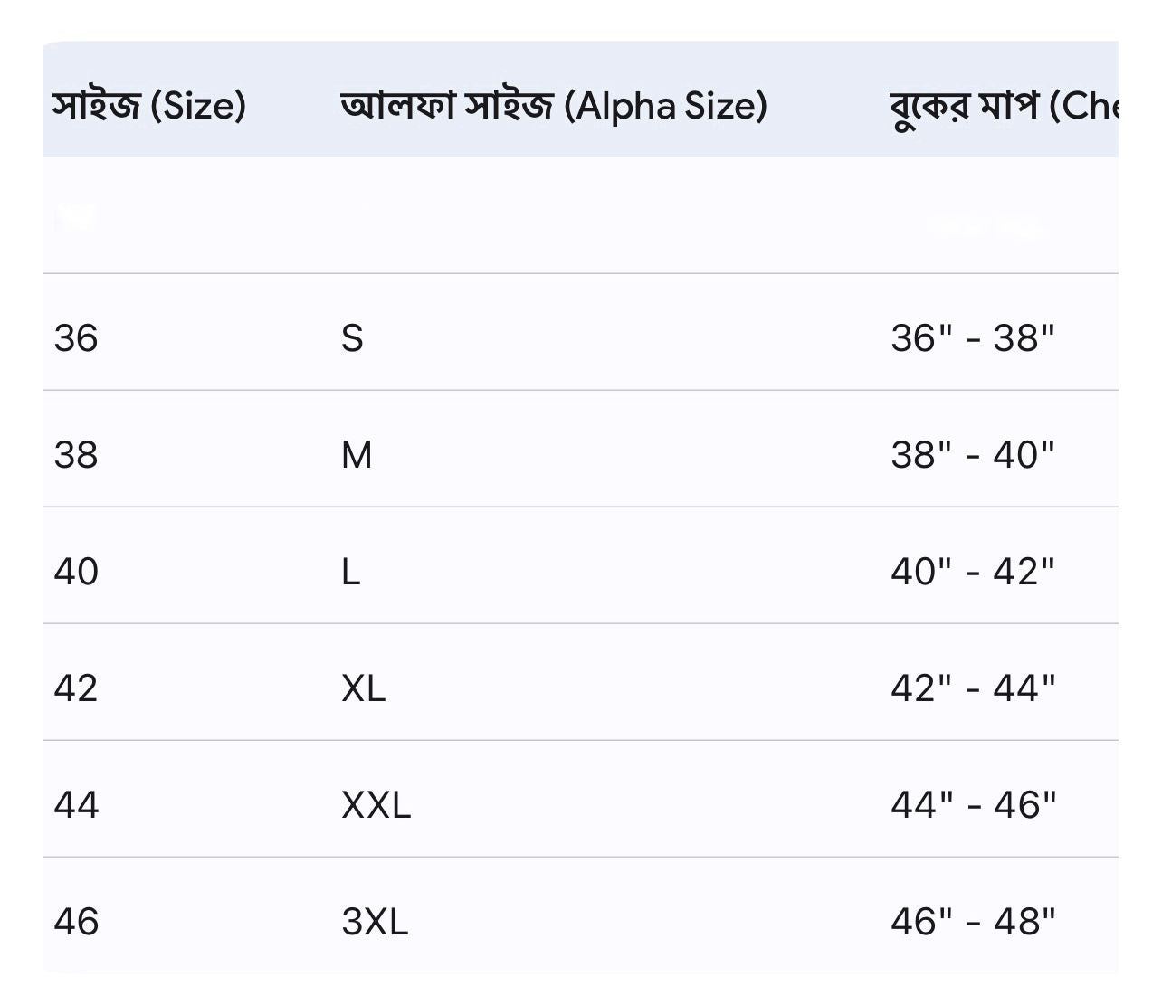Click the বুকের মাপ chest column header

(1003, 106)
